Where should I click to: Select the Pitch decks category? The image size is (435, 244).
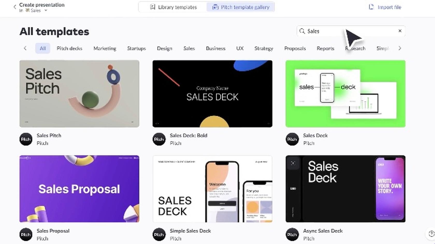click(69, 48)
